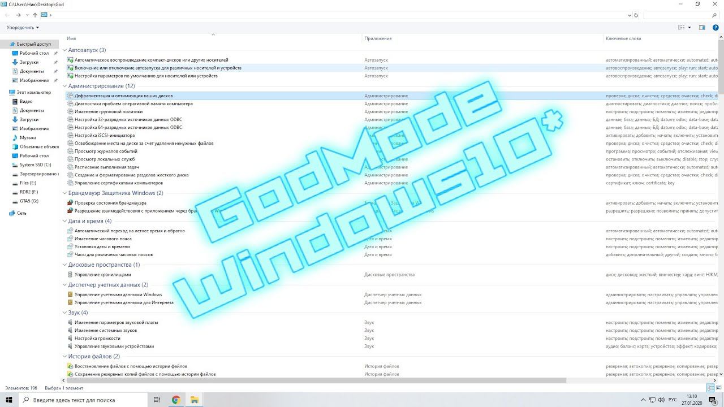Collapse the Дата и время (4) group
The height and width of the screenshot is (407, 724).
64,221
